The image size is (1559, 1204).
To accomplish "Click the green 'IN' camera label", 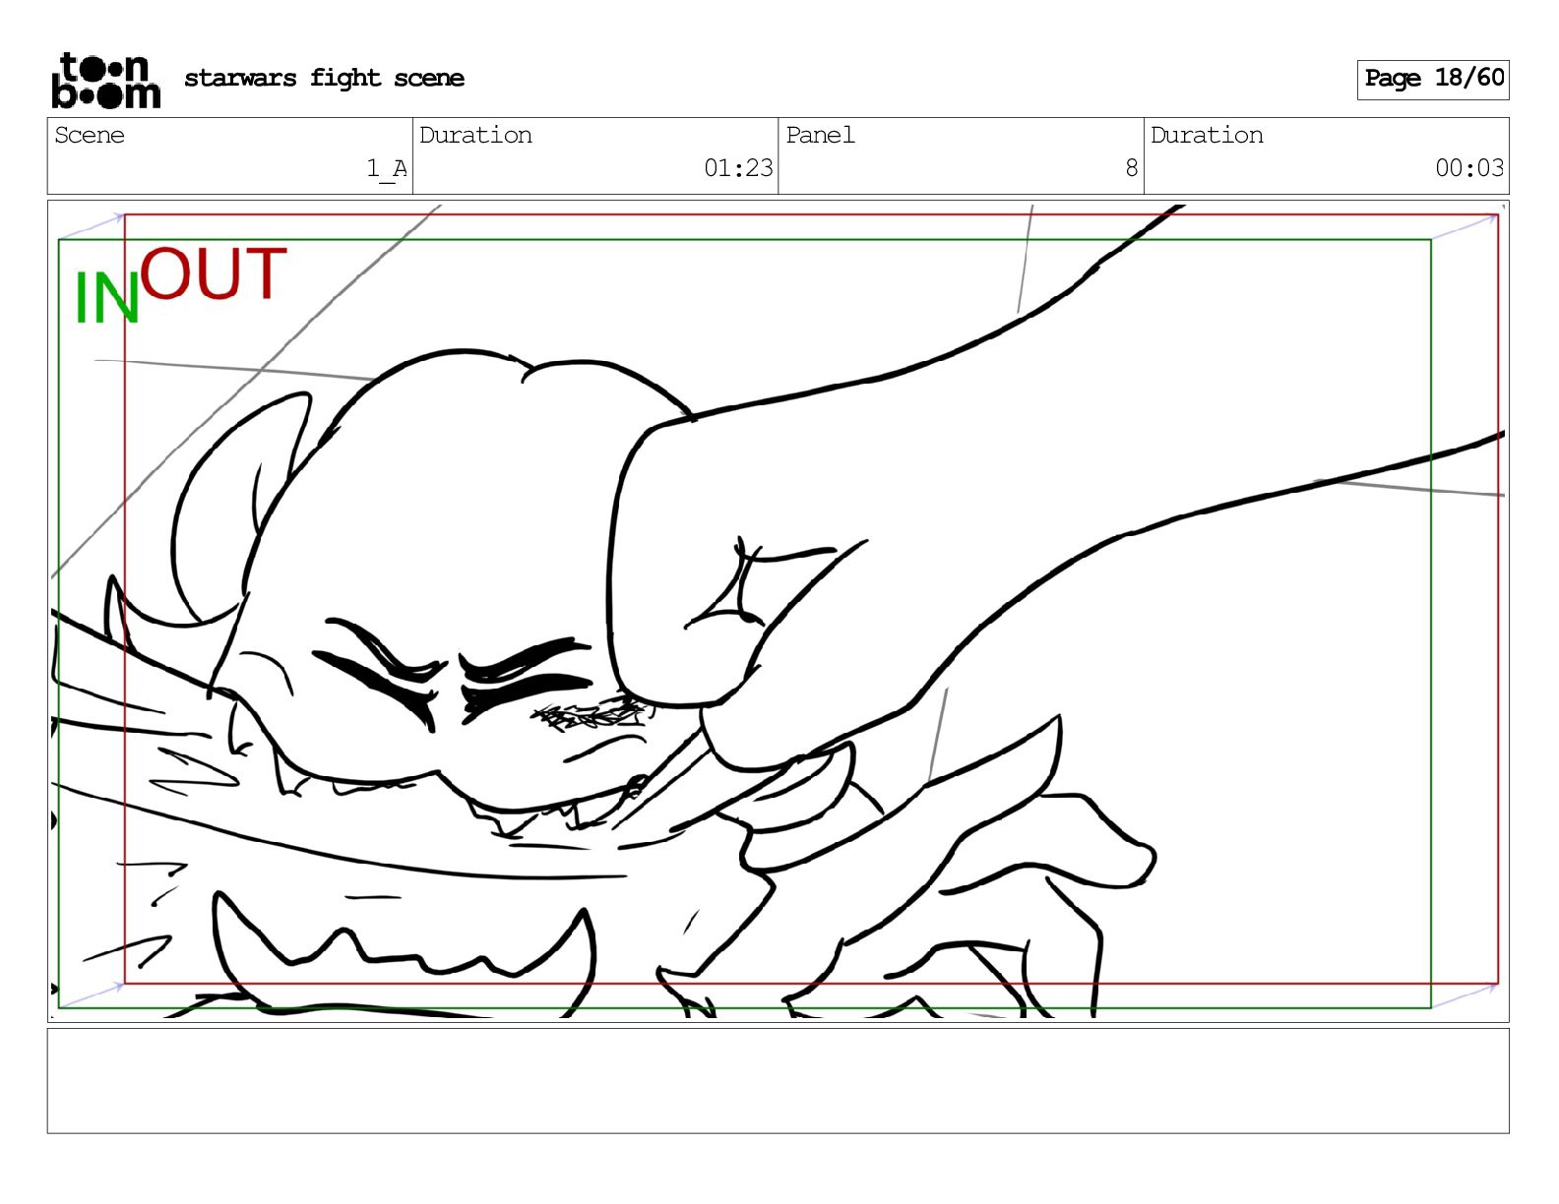I will (107, 298).
